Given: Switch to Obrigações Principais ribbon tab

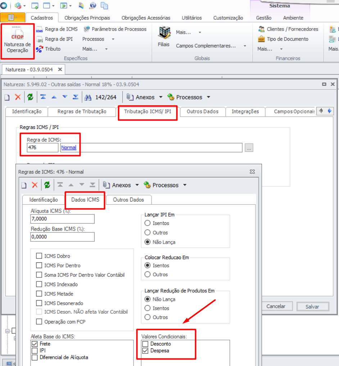Looking at the screenshot, I should (x=87, y=18).
